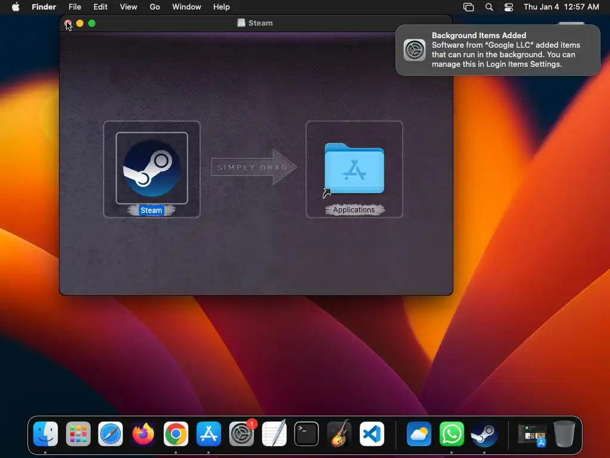This screenshot has height=458, width=610.
Task: Launch Terminal from the Dock
Action: tap(307, 434)
